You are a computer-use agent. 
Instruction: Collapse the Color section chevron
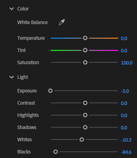click(x=12, y=9)
